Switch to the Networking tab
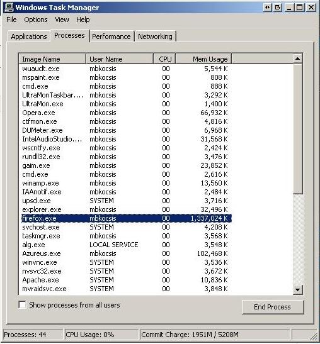The width and height of the screenshot is (320, 344). click(155, 36)
